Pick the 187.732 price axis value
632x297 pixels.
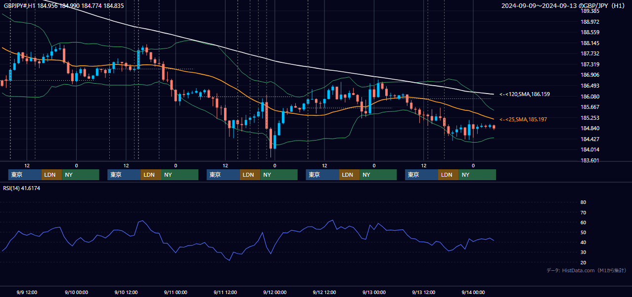589,53
